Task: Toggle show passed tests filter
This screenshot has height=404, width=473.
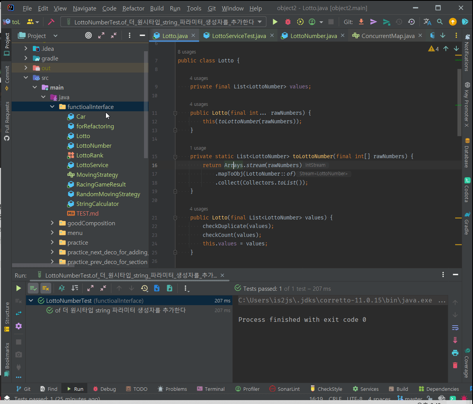Action: click(33, 288)
